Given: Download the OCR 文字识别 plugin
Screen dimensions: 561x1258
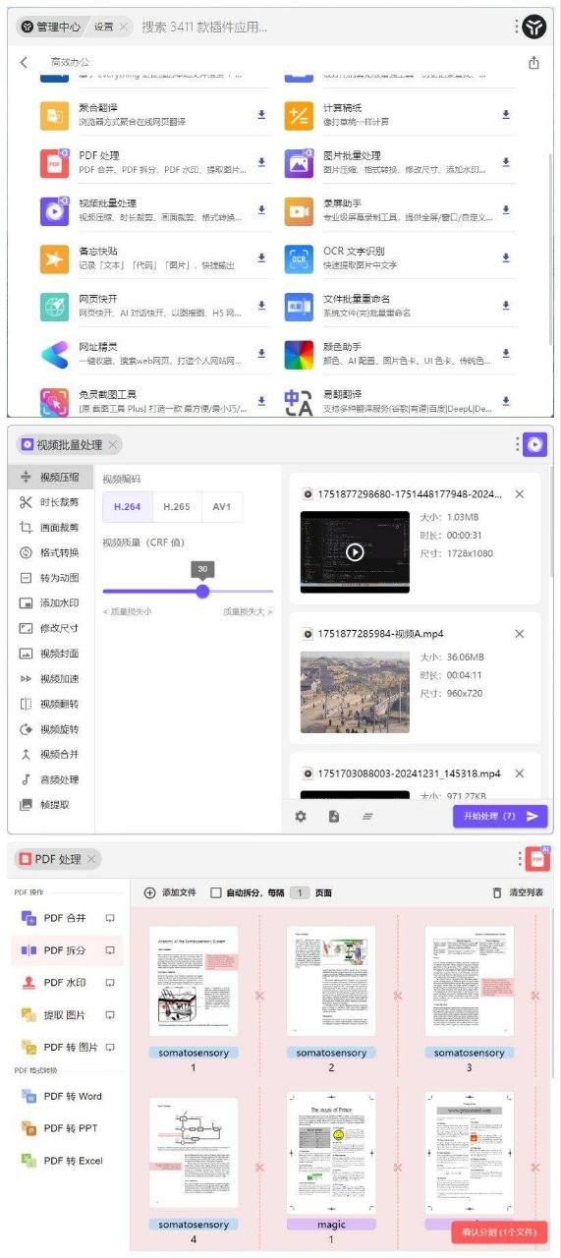Looking at the screenshot, I should 506,257.
